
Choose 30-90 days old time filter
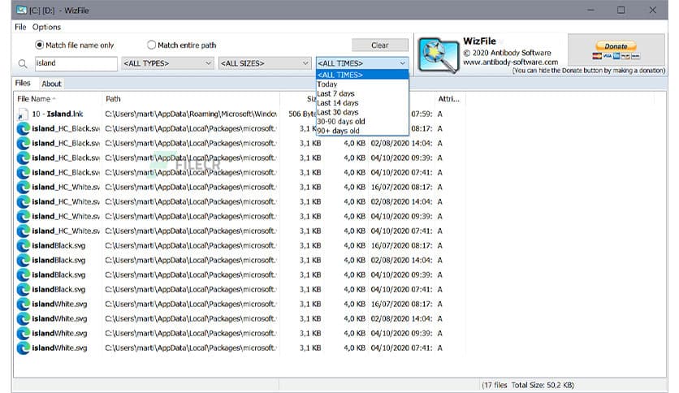(362, 122)
